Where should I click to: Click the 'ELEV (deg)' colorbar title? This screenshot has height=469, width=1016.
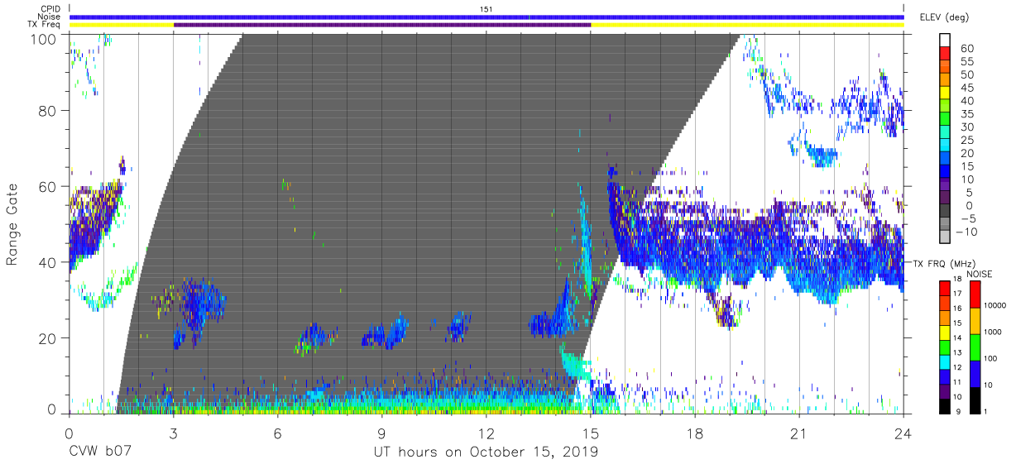coord(943,17)
